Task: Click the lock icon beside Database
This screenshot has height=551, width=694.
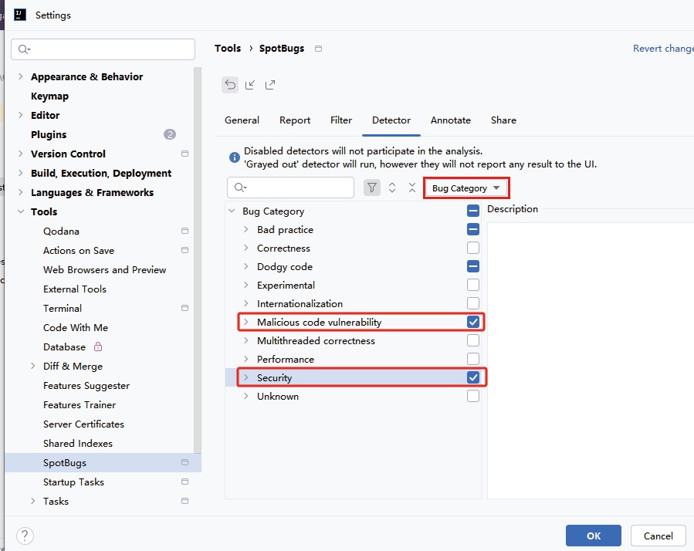Action: coord(98,346)
